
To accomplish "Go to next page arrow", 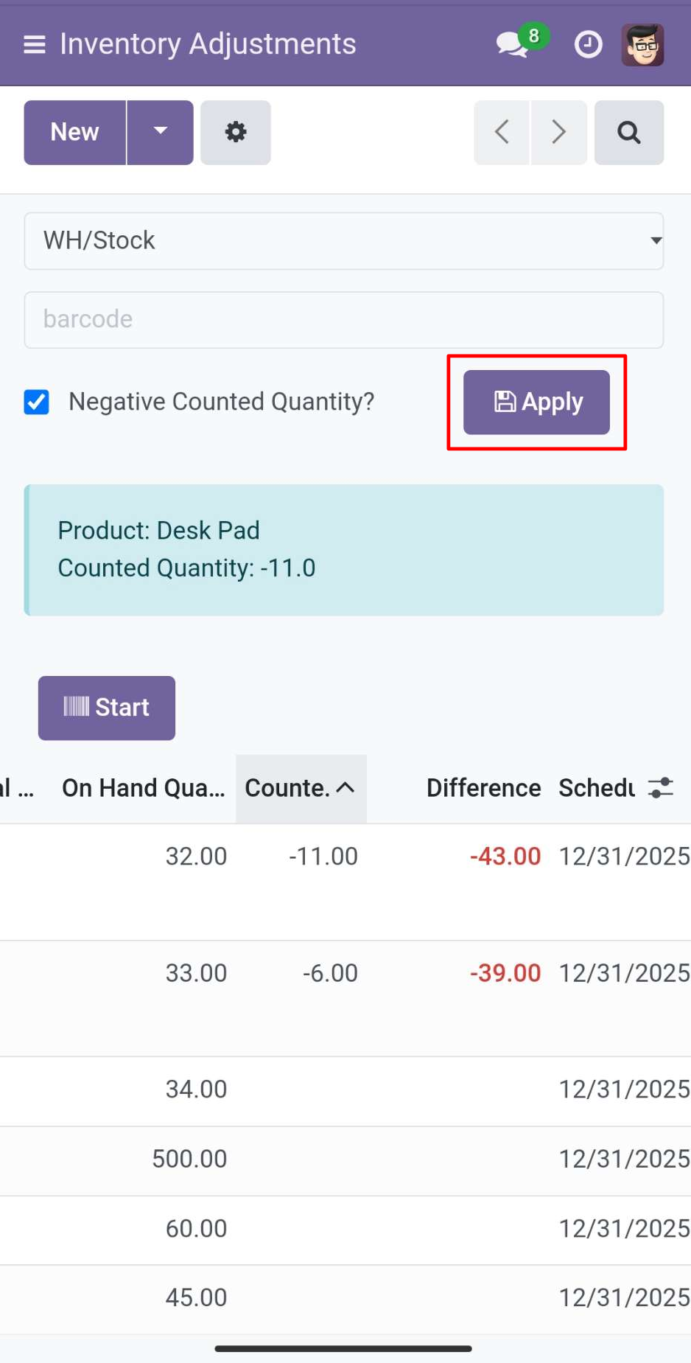I will click(558, 133).
